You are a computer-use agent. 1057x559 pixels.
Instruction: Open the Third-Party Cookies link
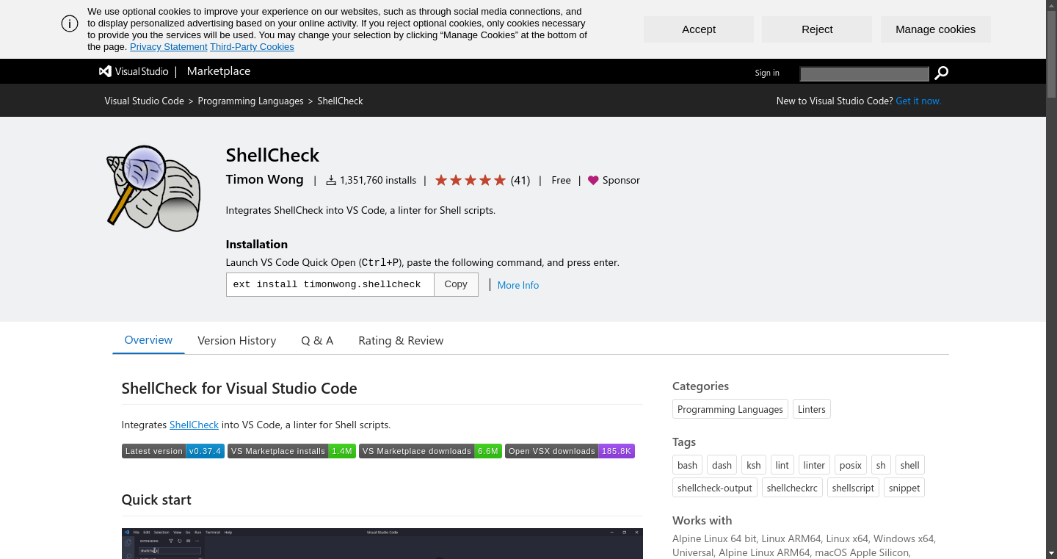click(252, 47)
